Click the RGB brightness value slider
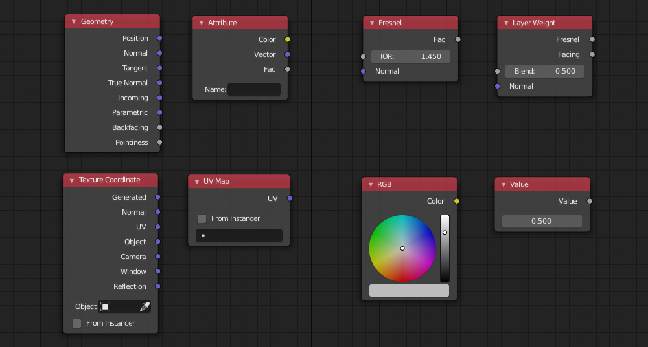This screenshot has width=648, height=347. point(445,248)
